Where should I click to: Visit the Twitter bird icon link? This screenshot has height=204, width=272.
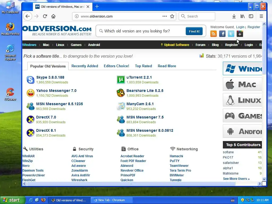[x=231, y=34]
